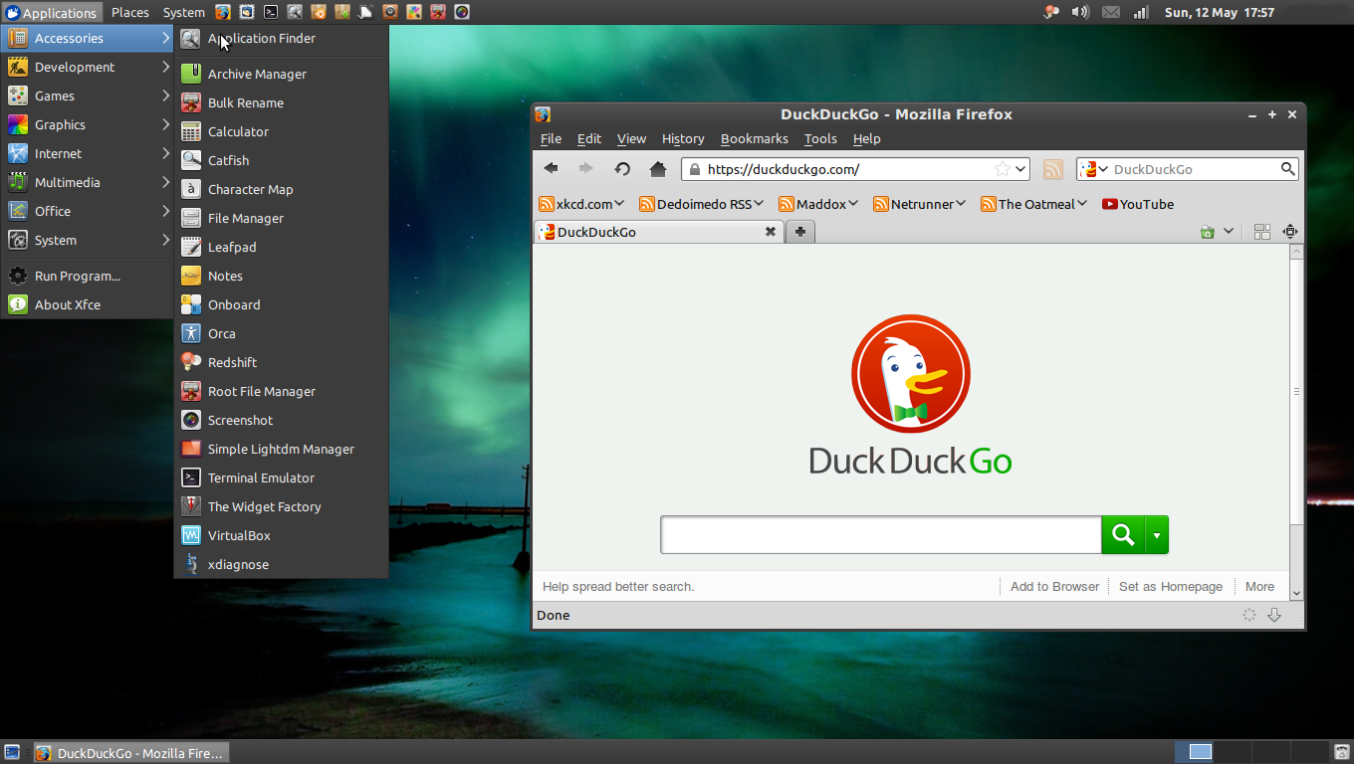Open the Firefox History menu
Screen dimensions: 1354x764
(683, 139)
